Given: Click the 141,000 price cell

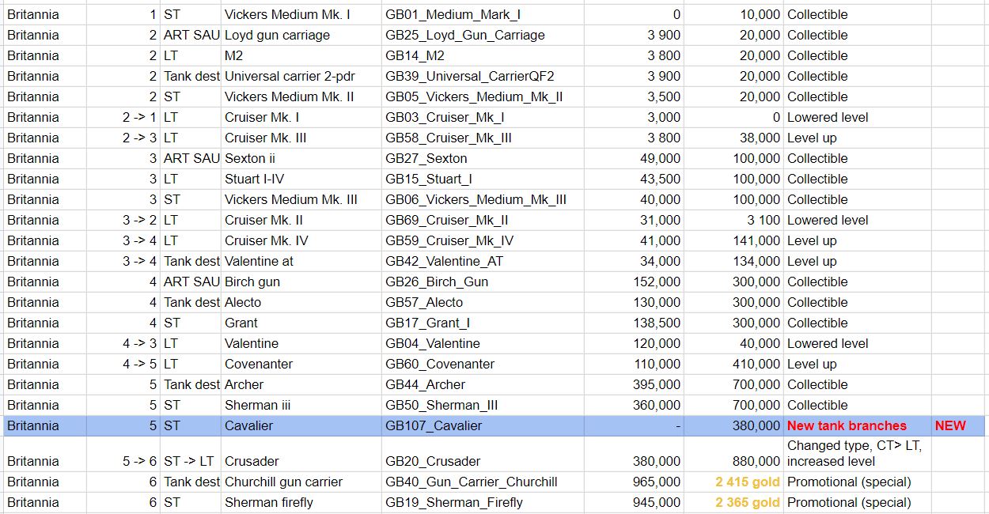Looking at the screenshot, I should pos(733,240).
